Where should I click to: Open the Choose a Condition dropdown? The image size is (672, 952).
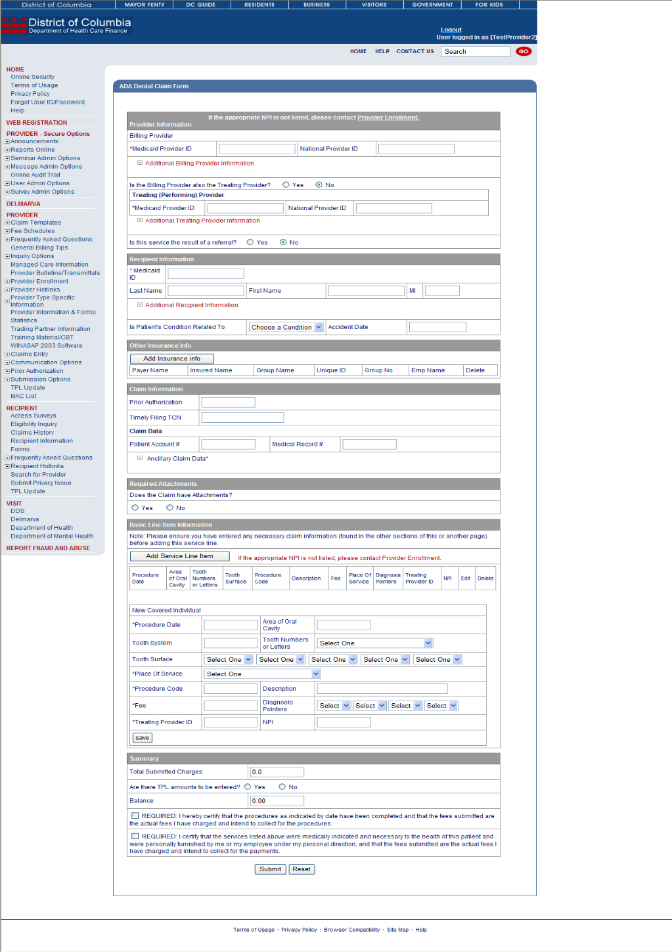[286, 327]
